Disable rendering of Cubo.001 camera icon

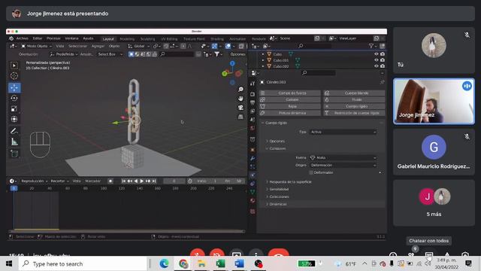click(383, 60)
